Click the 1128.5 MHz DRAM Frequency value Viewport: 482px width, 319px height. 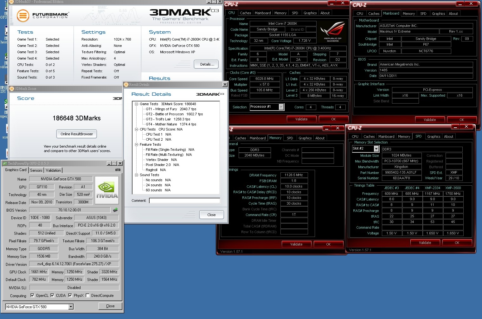click(294, 175)
